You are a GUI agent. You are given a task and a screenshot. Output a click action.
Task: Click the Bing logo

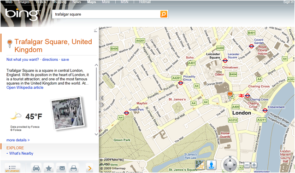click(x=23, y=14)
